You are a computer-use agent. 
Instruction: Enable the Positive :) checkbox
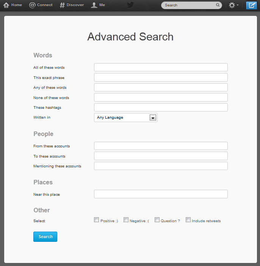tap(97, 220)
